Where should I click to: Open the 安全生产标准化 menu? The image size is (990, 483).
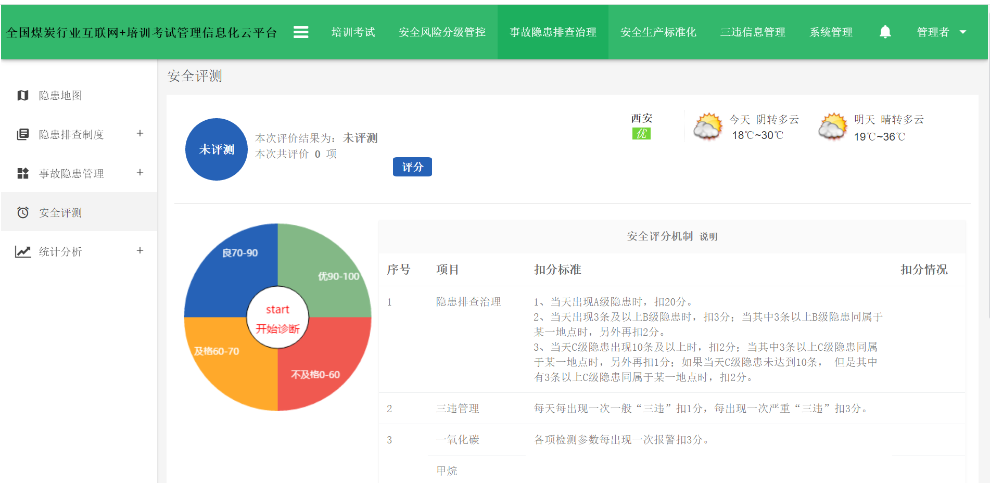(x=658, y=32)
